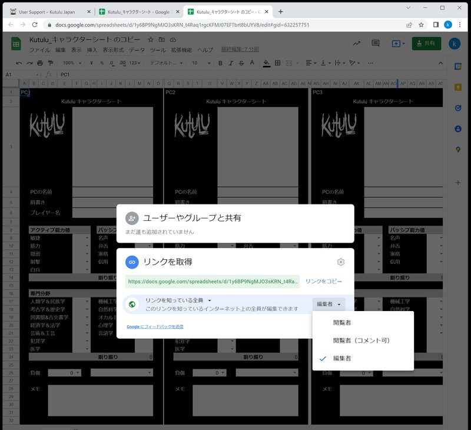Open the 編集 menu
Screen dimensions: 471x430
point(61,50)
